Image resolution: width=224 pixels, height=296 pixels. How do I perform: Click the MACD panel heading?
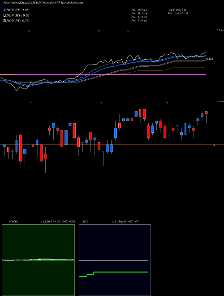pos(13,222)
